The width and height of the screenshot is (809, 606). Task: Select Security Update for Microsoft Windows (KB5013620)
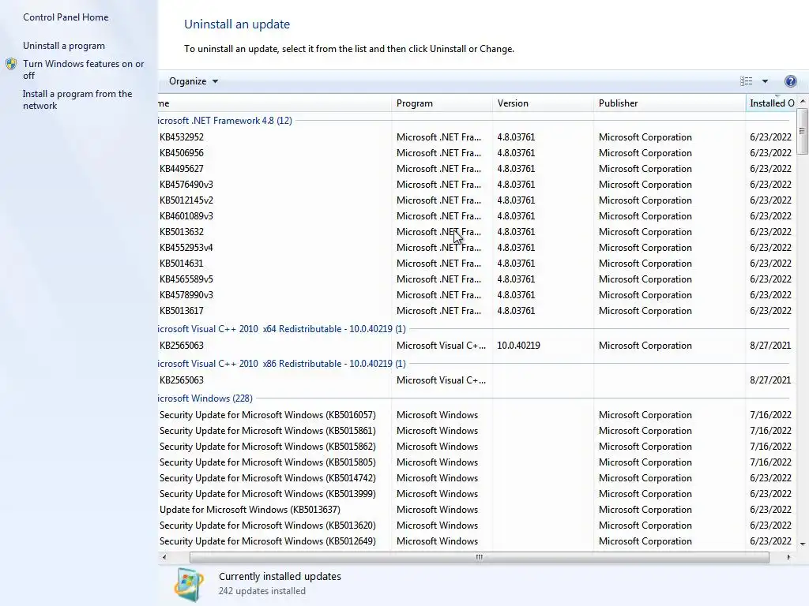pos(477,526)
